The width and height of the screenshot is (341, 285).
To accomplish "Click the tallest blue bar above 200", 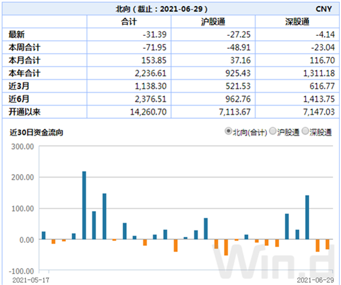I will tap(84, 205).
